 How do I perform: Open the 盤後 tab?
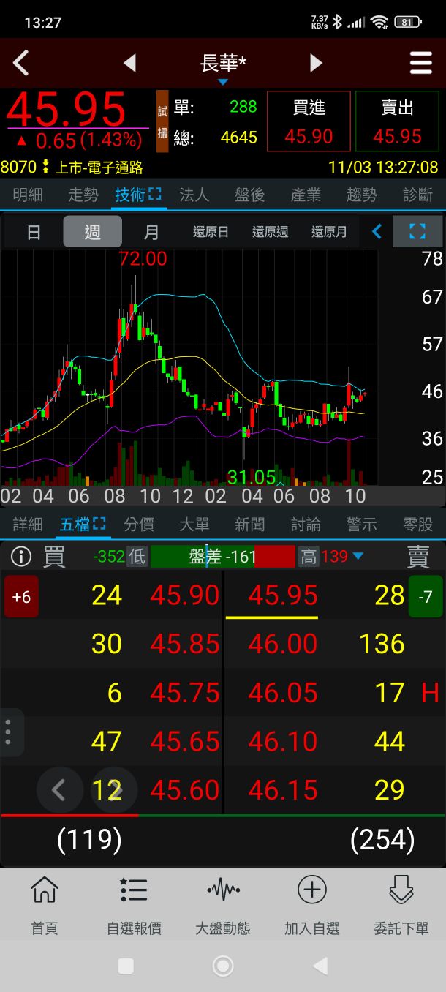tap(249, 195)
